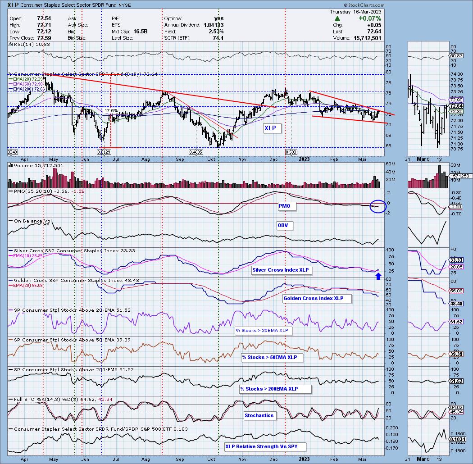Click the Thursday 16-Mar-2023 date
473x464 pixels.
pyautogui.click(x=355, y=12)
